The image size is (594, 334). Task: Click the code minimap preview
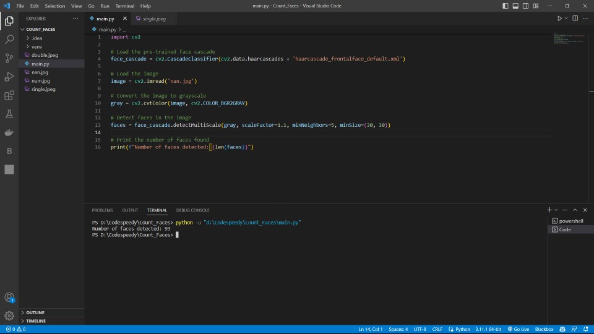coord(569,38)
